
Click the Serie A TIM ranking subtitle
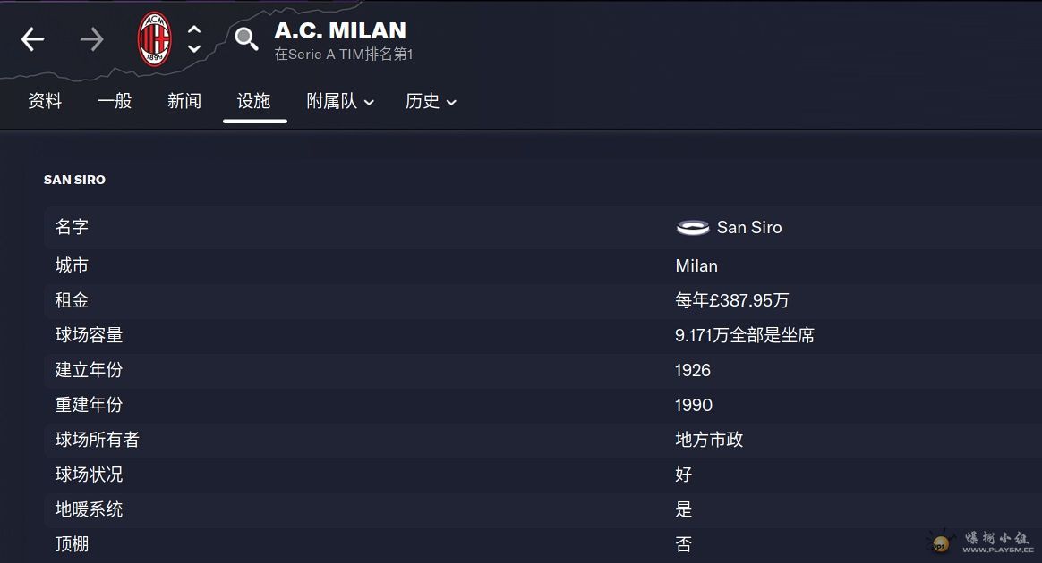344,55
